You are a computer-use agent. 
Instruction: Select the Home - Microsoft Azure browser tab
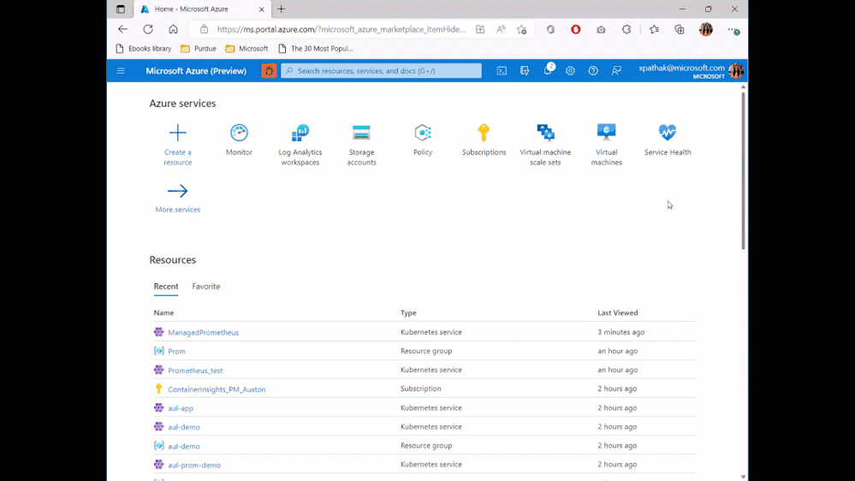pyautogui.click(x=202, y=9)
